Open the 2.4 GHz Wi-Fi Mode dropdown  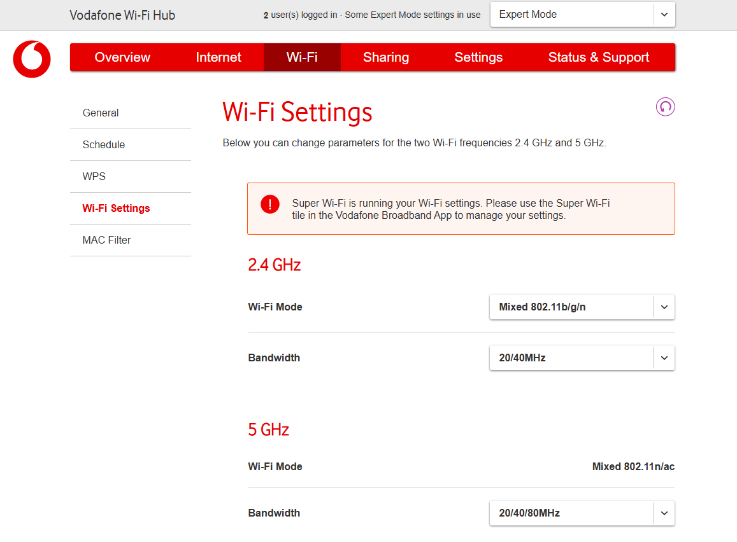pos(582,307)
